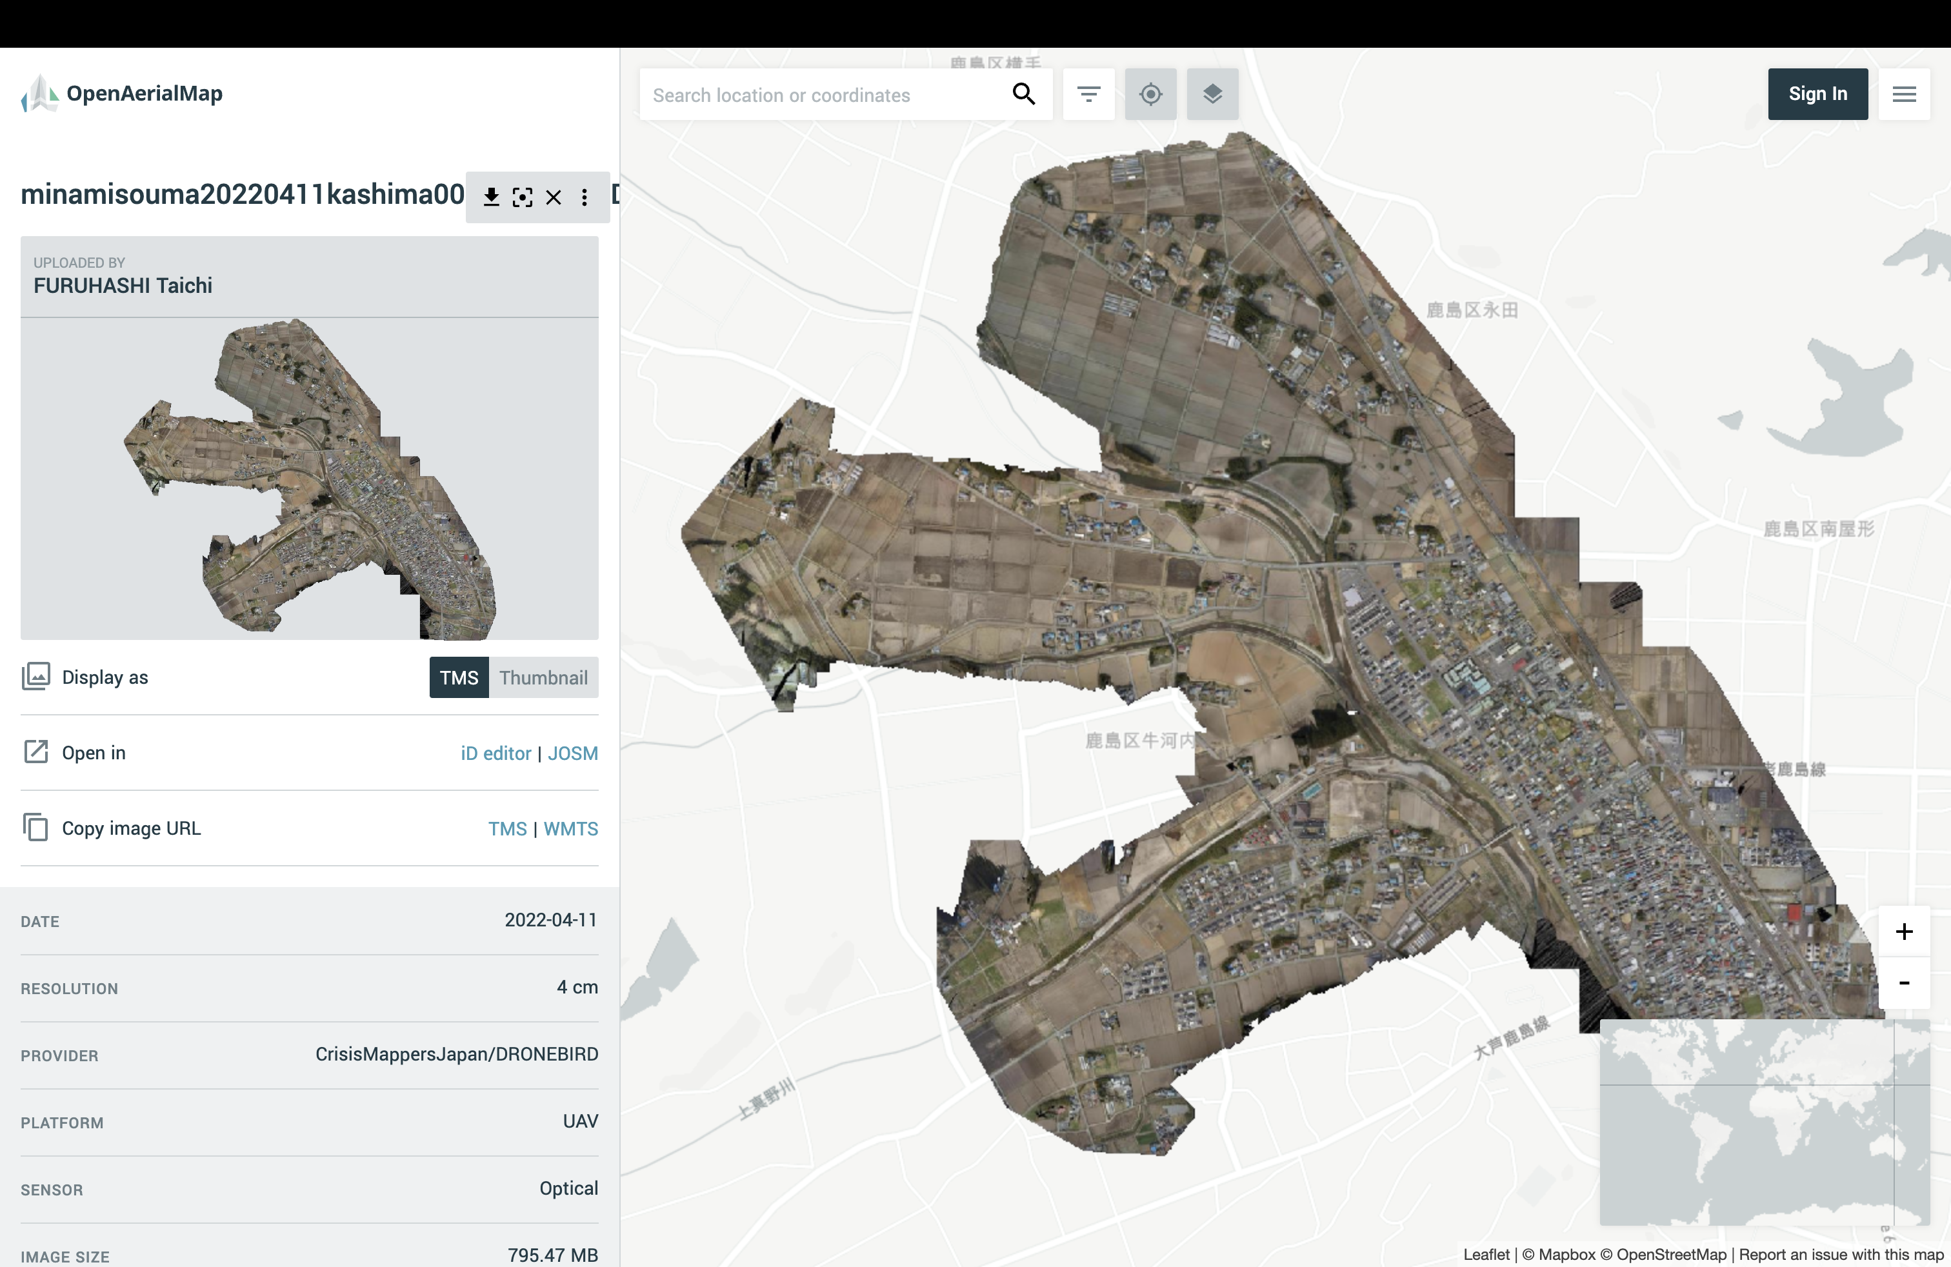
Task: Zoom to fit imagery extent icon
Action: tap(522, 197)
